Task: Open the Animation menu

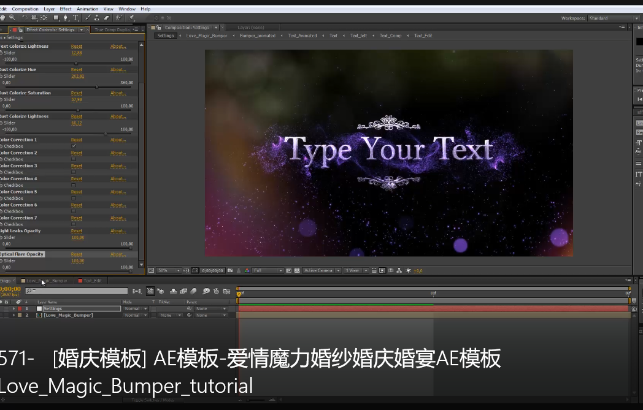Action: coord(87,9)
